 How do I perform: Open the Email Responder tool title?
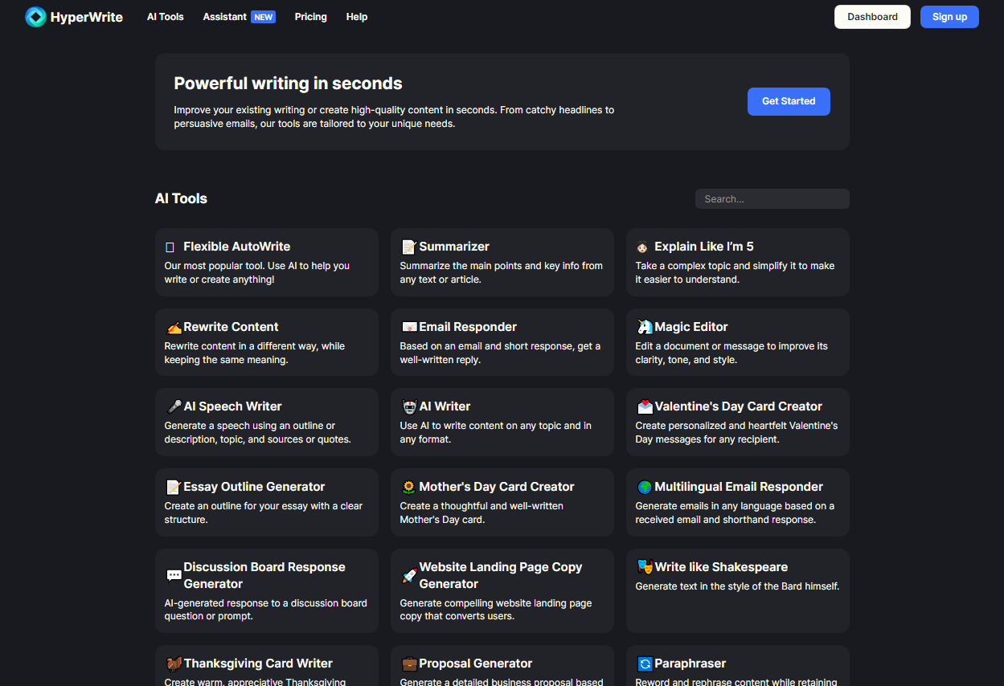pos(468,327)
